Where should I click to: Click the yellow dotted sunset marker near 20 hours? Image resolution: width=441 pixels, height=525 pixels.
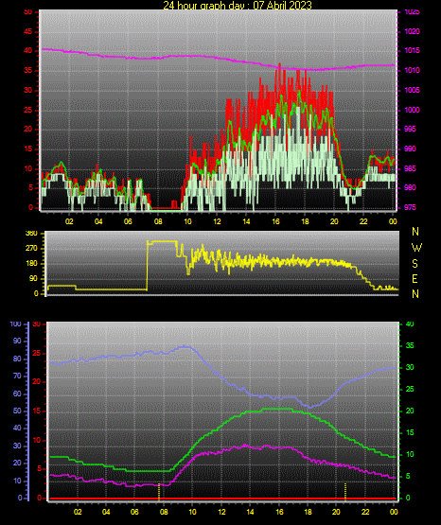pyautogui.click(x=345, y=492)
